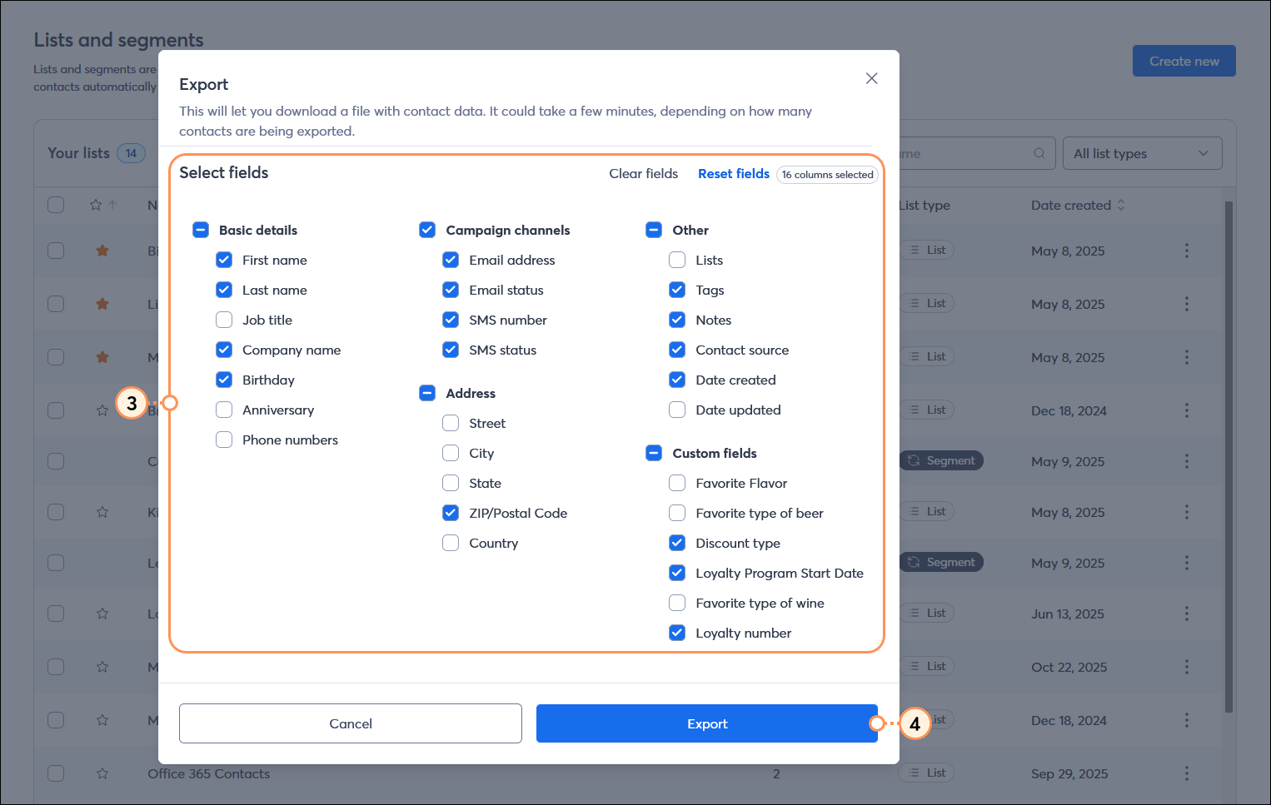
Task: Sort the table by Date created
Action: 1078,205
